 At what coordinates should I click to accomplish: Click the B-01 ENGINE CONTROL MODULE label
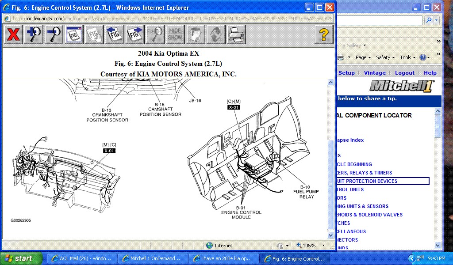(x=241, y=212)
